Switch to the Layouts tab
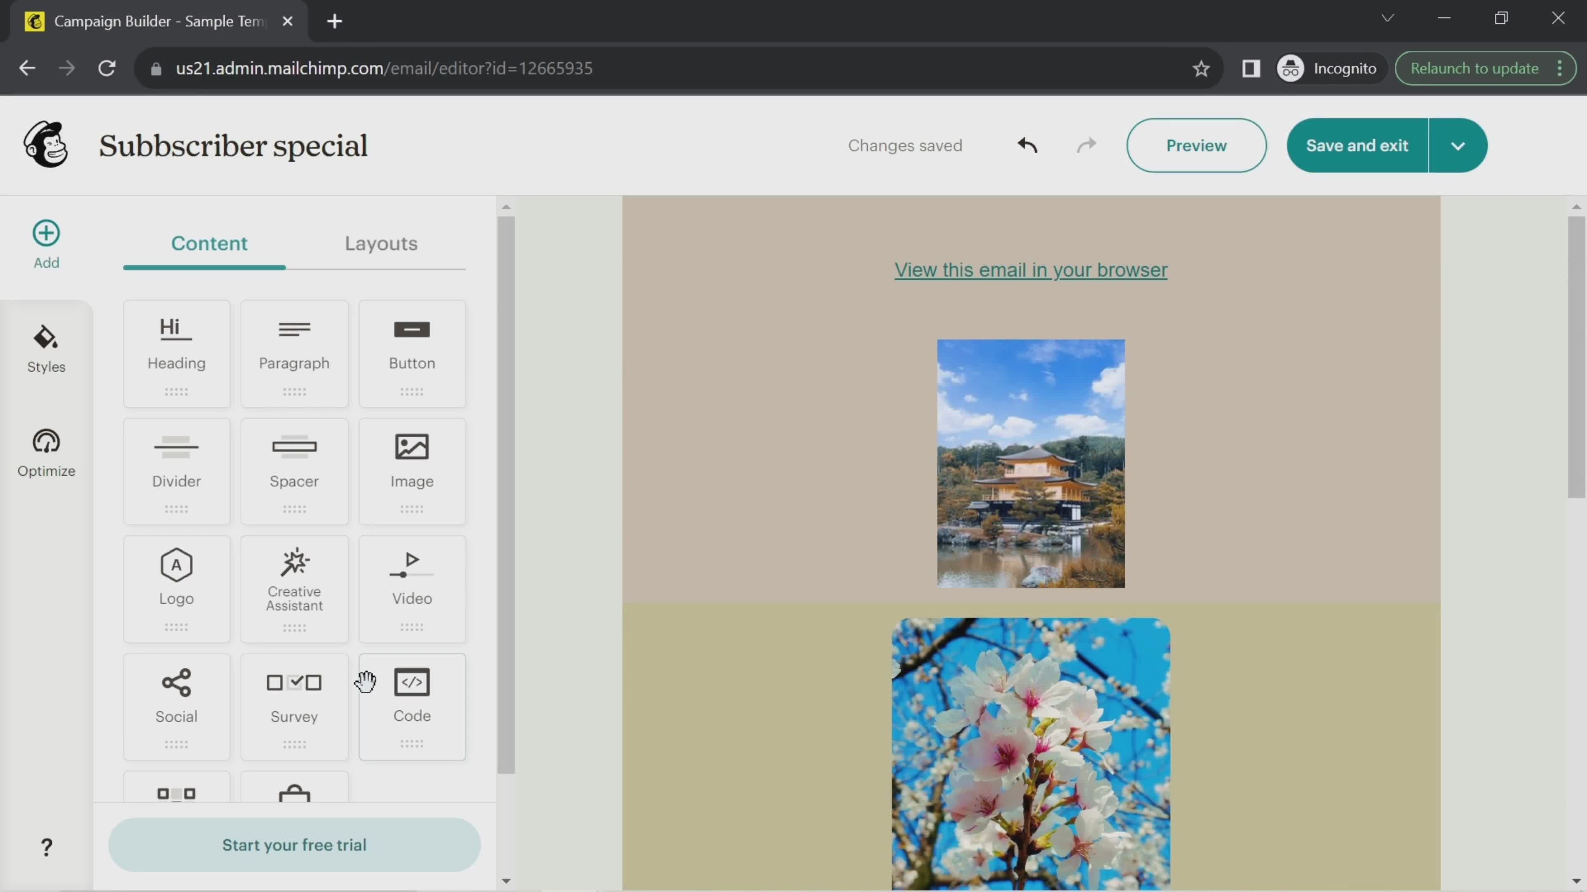 380,243
